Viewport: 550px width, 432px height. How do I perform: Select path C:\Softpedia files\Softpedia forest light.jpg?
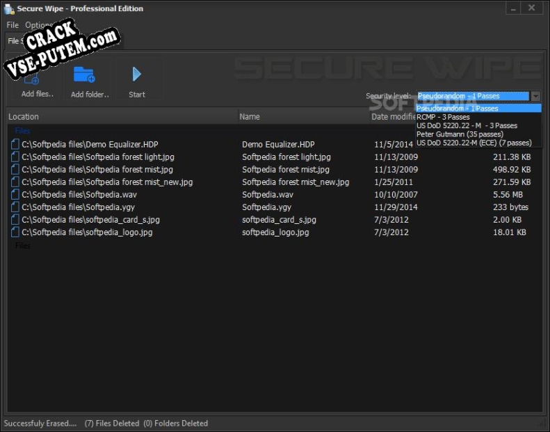98,157
